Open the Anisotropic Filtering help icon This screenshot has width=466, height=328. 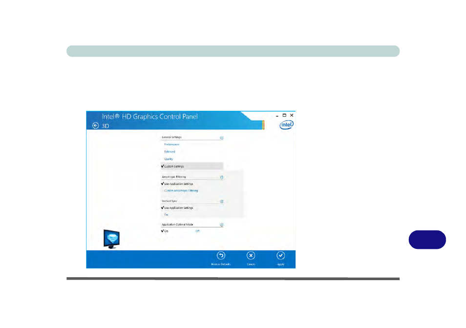tap(221, 177)
